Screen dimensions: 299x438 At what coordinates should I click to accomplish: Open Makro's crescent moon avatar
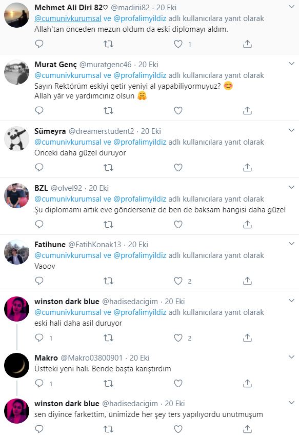tap(17, 365)
